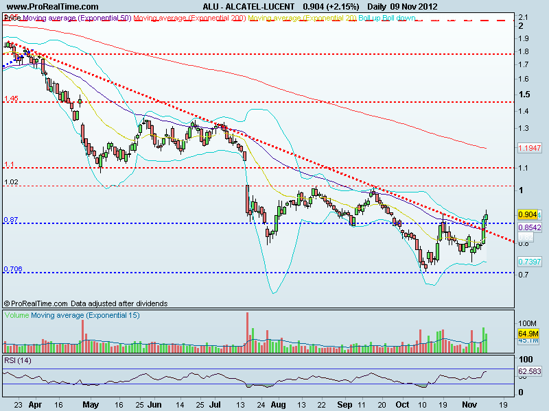The height and width of the screenshot is (411, 549).
Task: Click the Nov date axis label
Action: click(469, 405)
